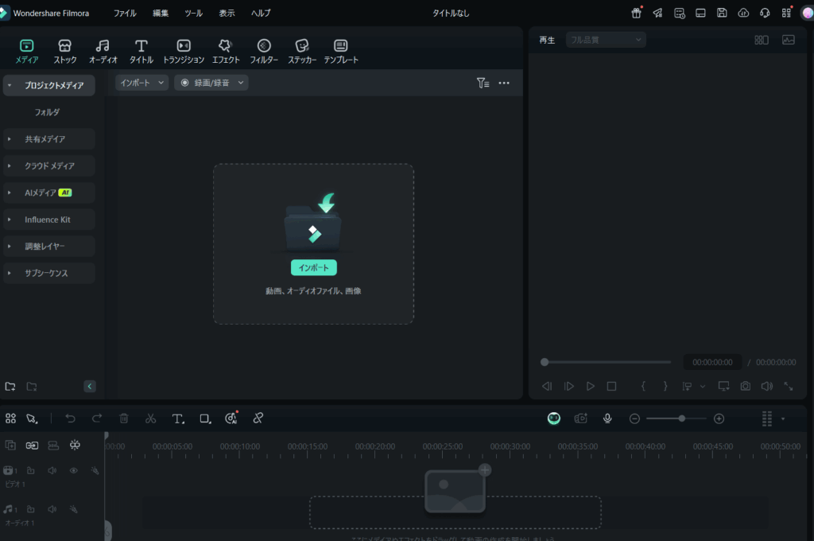Screen dimensions: 814x541
Task: Collapse the プロジェクトメディア section
Action: click(x=10, y=85)
